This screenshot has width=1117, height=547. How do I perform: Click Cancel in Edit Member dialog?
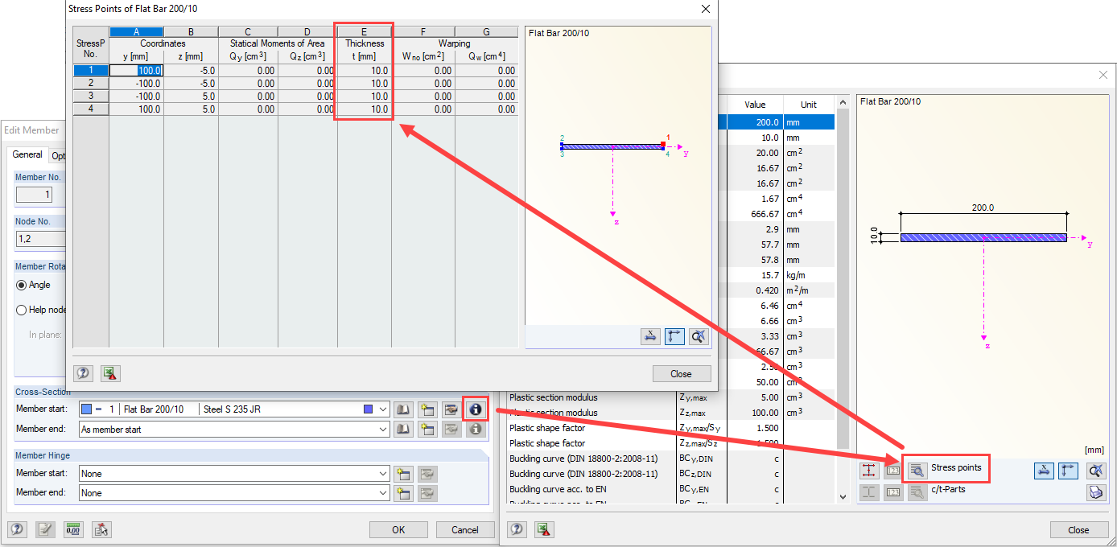click(x=464, y=529)
